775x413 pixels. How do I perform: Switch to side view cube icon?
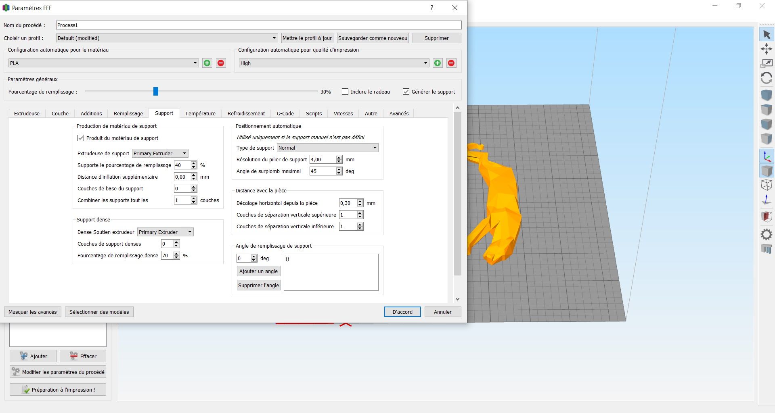tap(767, 139)
